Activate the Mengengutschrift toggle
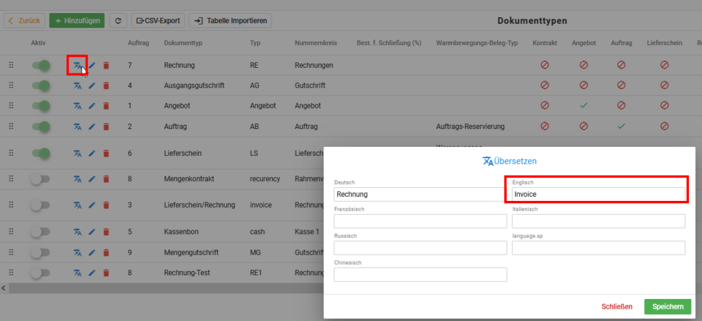This screenshot has height=321, width=702. [40, 252]
